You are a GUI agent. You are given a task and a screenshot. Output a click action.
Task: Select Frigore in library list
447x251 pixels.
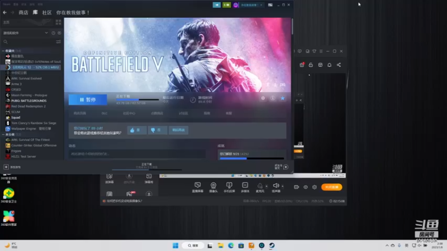[16, 151]
